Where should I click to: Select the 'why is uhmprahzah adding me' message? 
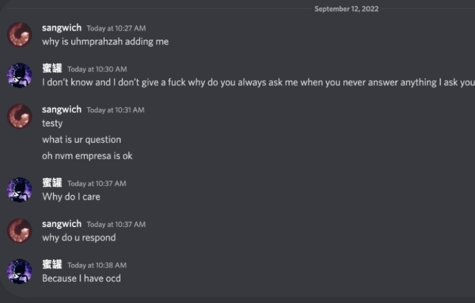pyautogui.click(x=105, y=41)
